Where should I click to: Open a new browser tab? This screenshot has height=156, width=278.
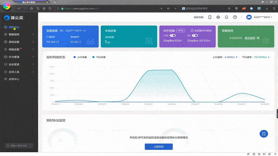click(55, 2)
